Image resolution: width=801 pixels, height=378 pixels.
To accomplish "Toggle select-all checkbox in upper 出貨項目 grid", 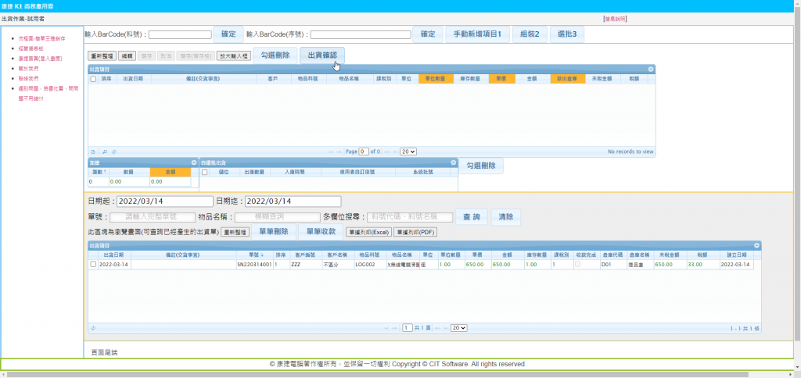I will (x=94, y=79).
